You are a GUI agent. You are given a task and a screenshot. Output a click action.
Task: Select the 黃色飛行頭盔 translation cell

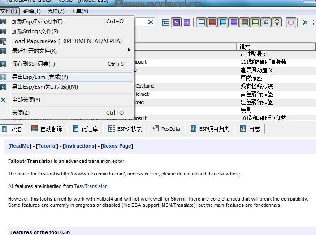pos(277,94)
